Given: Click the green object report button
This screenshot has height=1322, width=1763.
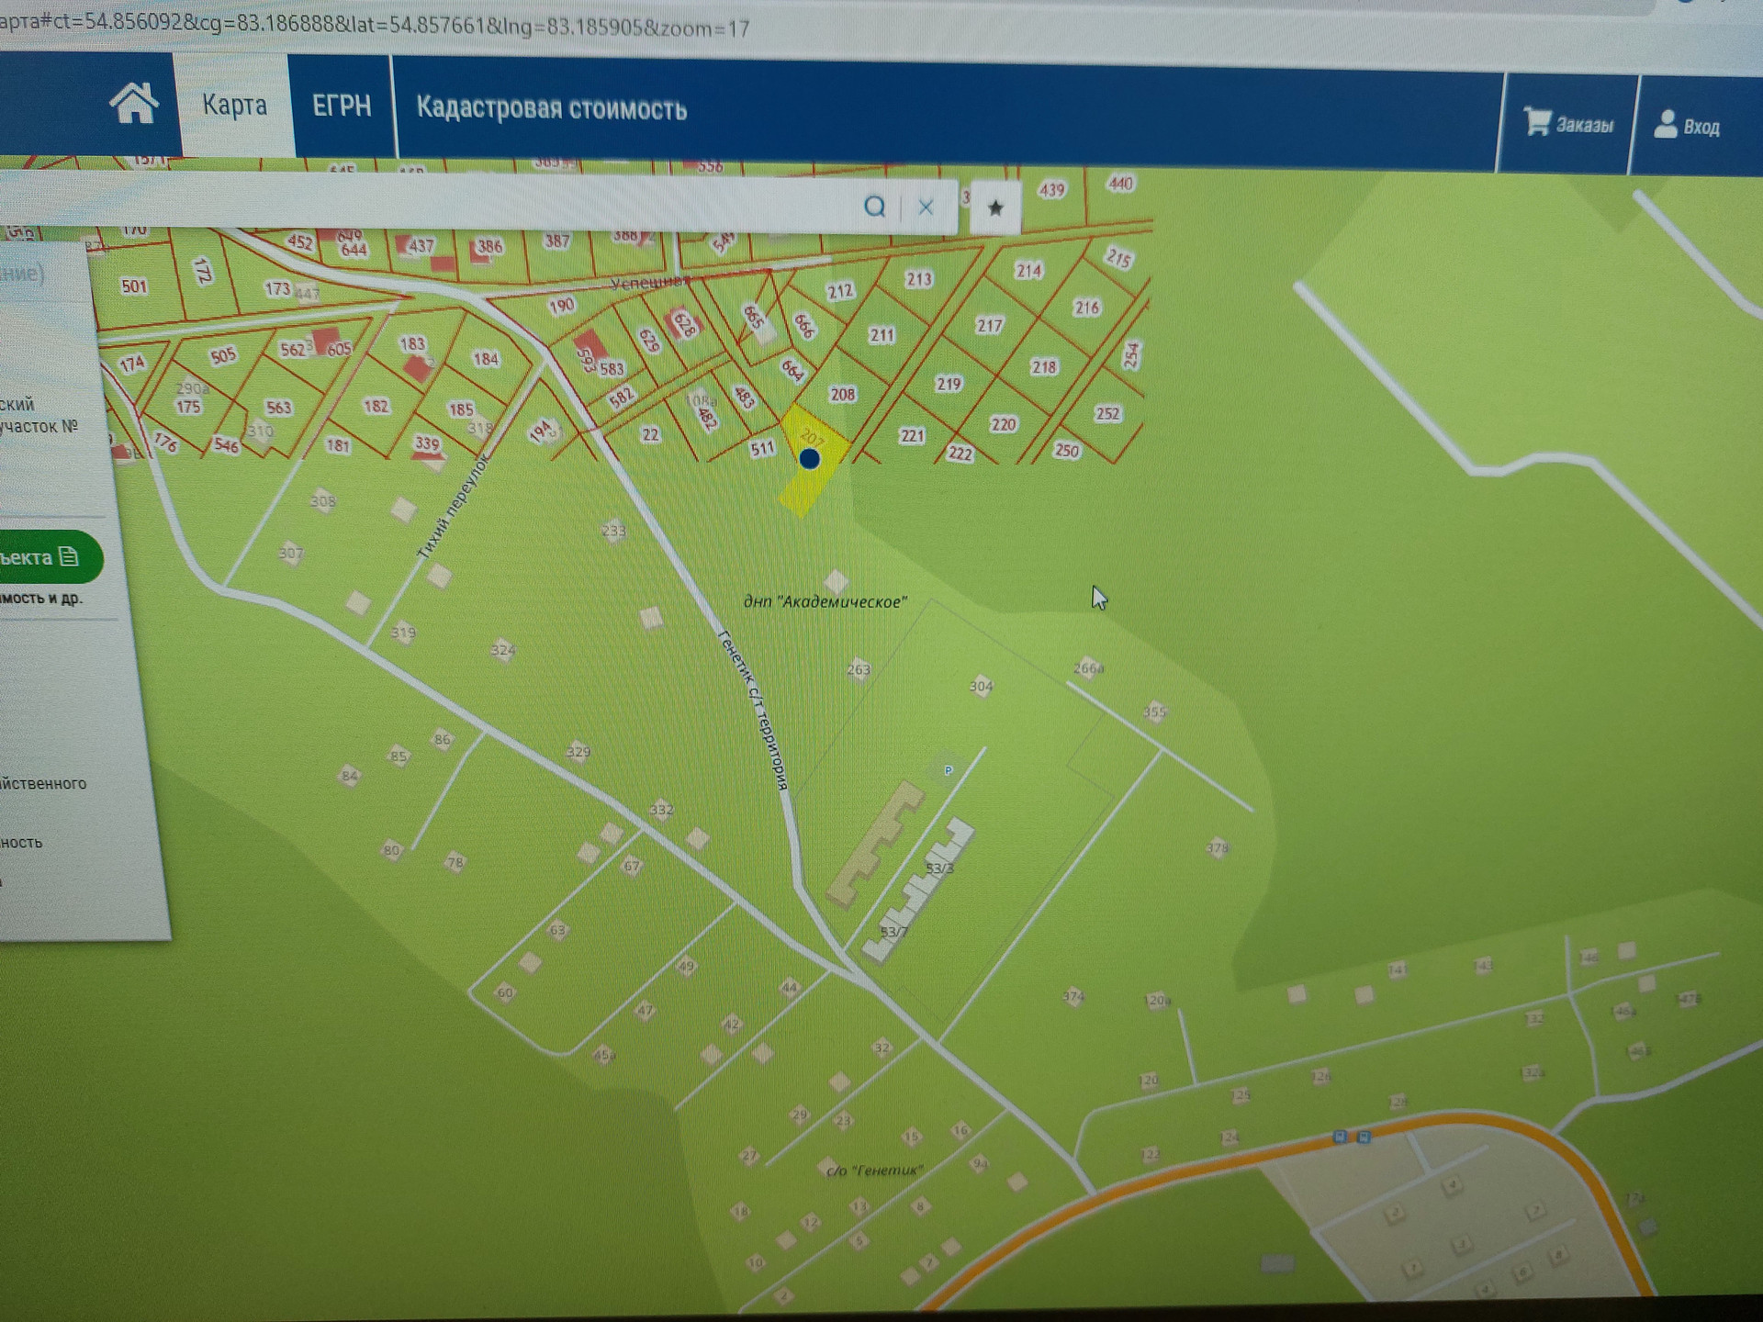Looking at the screenshot, I should coord(46,557).
